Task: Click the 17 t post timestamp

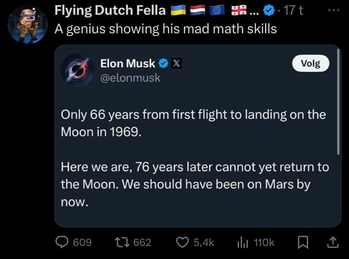Action: point(294,10)
